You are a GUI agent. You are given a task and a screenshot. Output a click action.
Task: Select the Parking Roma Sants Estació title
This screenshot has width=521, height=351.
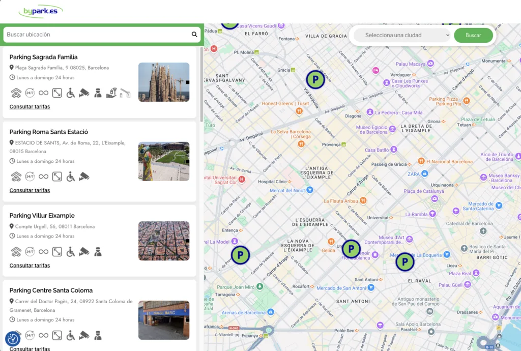[x=48, y=132]
